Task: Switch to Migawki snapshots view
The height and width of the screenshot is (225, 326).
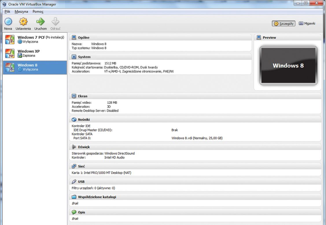Action: tap(307, 23)
